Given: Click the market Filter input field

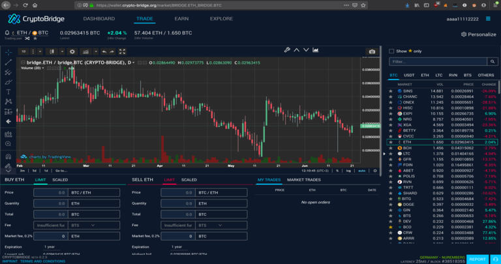Looking at the screenshot, I should tap(438, 61).
